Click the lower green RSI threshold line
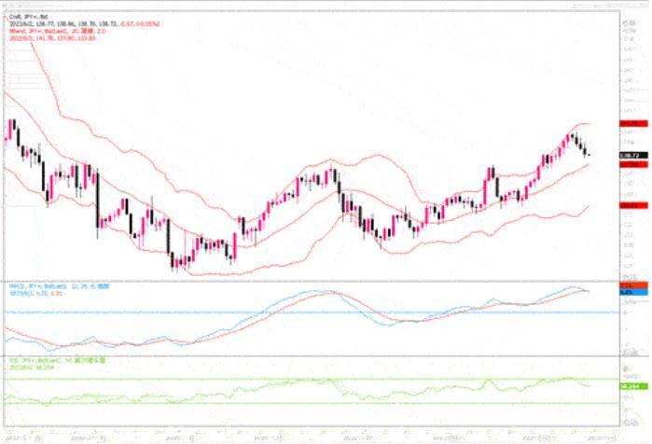Screen dimensions: 652x444 280,404
